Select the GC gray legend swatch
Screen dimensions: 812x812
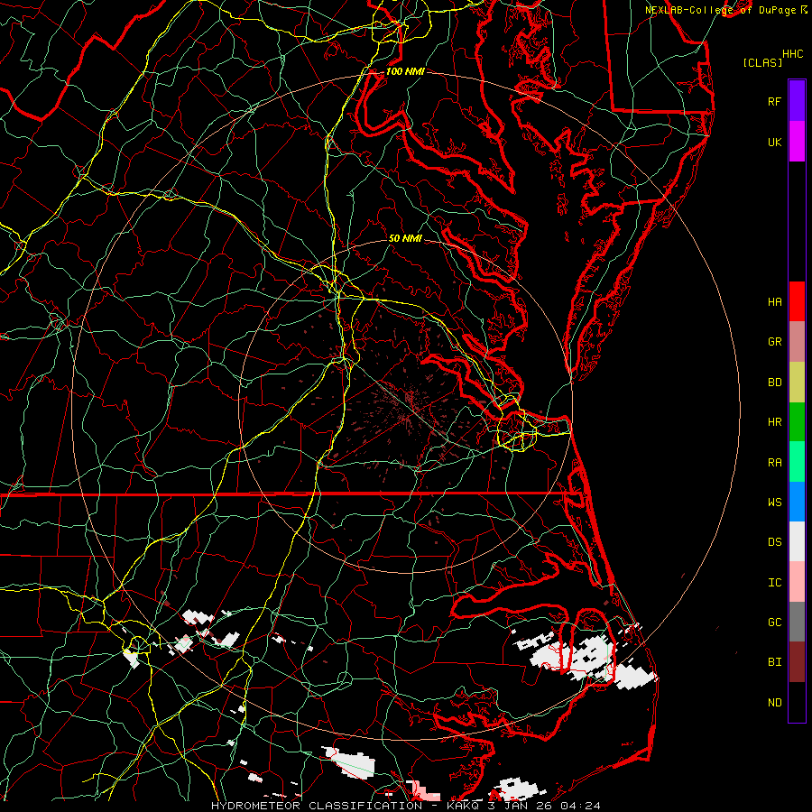[797, 622]
